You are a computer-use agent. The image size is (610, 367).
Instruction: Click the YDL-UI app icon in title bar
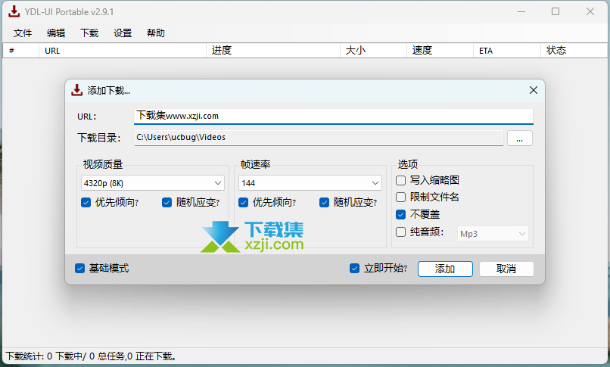tap(14, 11)
